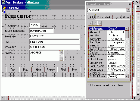Viewport: 140px width, 101px height.
Task: Click the property list scroll up arrow
Action: point(127,29)
